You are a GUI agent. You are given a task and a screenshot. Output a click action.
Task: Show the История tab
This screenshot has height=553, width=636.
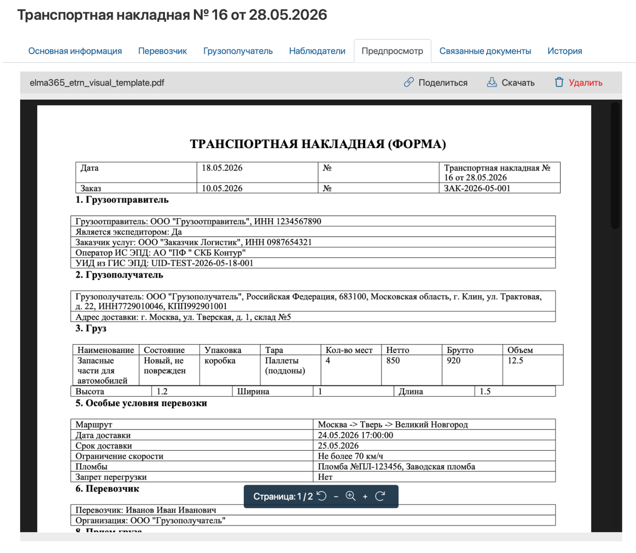pos(565,51)
